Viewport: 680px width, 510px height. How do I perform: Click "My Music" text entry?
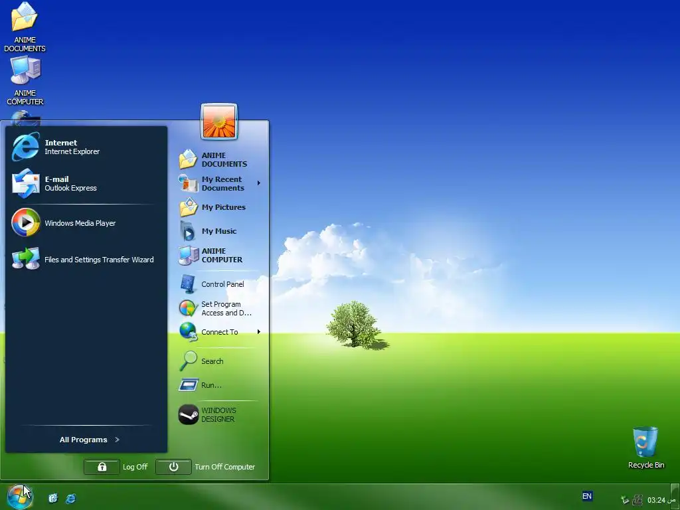click(x=219, y=231)
